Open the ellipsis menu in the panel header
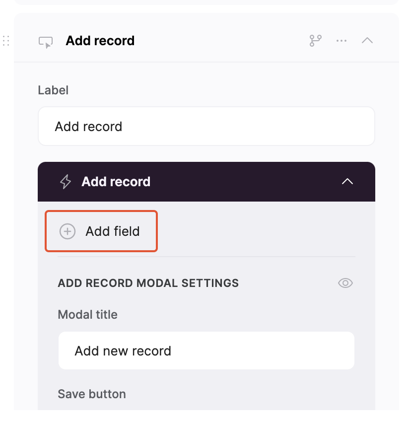 341,41
